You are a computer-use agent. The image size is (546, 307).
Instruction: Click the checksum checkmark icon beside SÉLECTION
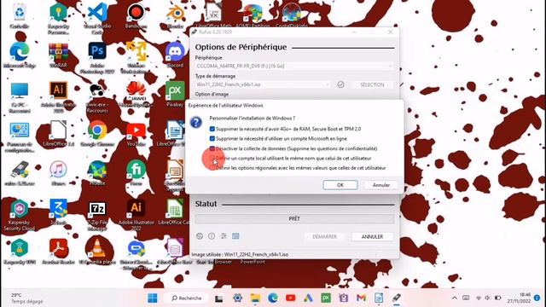(x=340, y=84)
